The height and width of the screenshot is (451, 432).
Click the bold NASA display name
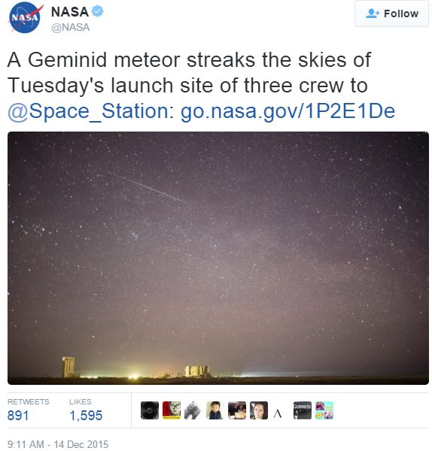[x=70, y=12]
